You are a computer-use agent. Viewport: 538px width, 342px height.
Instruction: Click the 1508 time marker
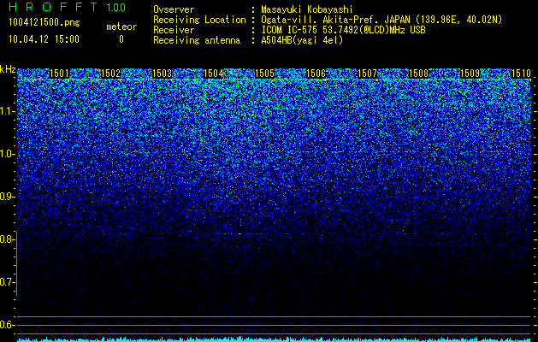pyautogui.click(x=419, y=74)
